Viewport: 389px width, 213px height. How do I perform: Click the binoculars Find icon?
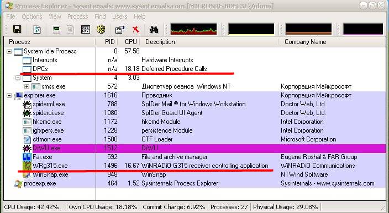point(154,30)
